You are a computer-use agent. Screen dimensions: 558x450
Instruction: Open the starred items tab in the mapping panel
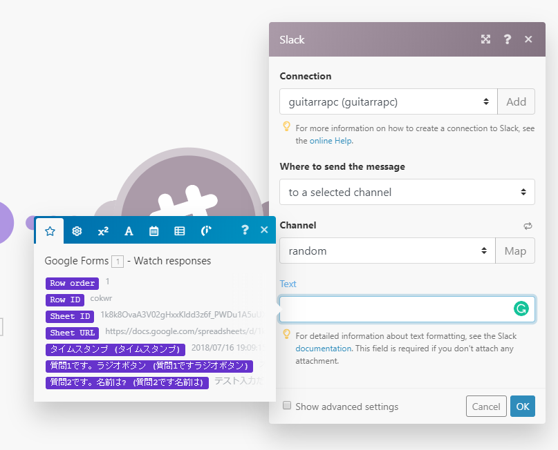pyautogui.click(x=50, y=231)
